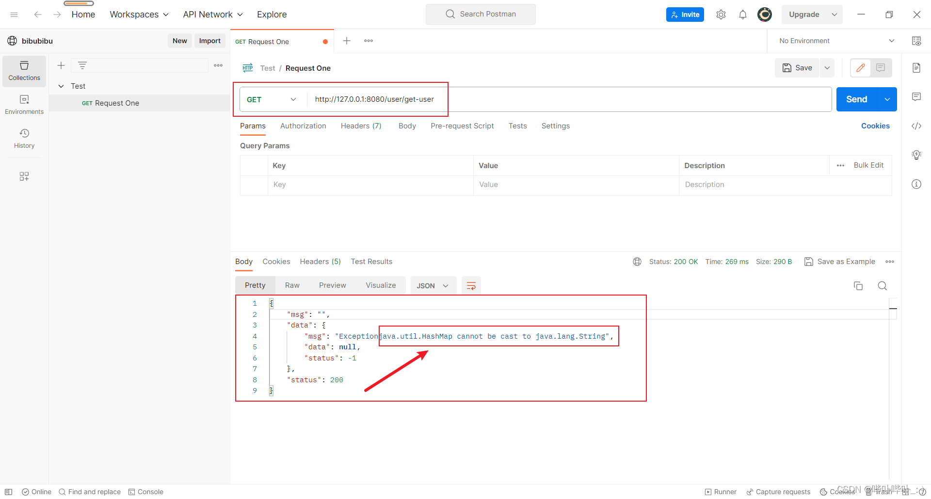Open the JSON format dropdown

pos(433,286)
